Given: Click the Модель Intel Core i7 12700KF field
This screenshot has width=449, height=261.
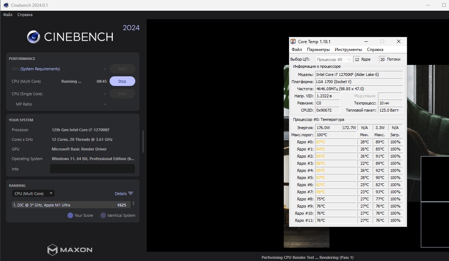Looking at the screenshot, I should tap(359, 75).
